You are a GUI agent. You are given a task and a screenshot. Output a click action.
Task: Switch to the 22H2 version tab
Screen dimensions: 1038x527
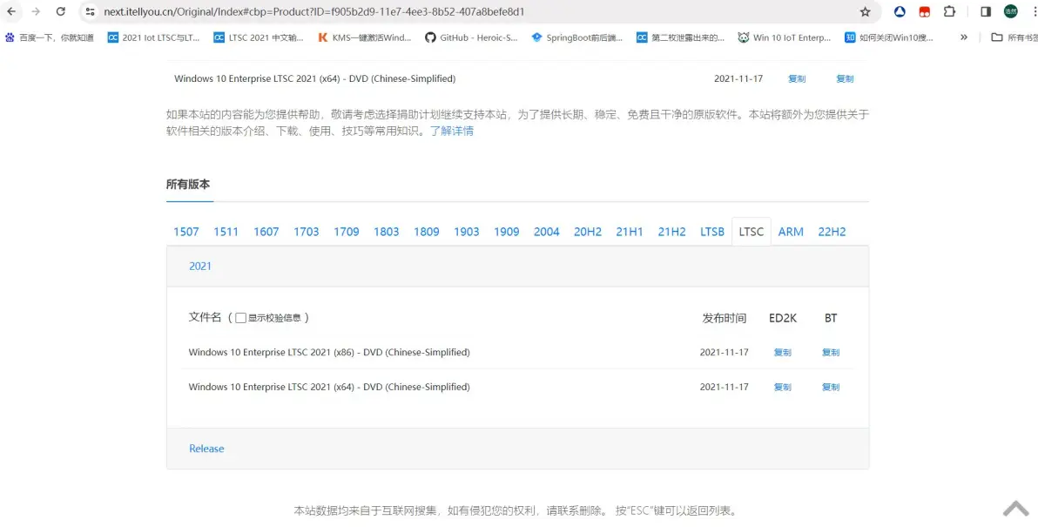(x=832, y=232)
